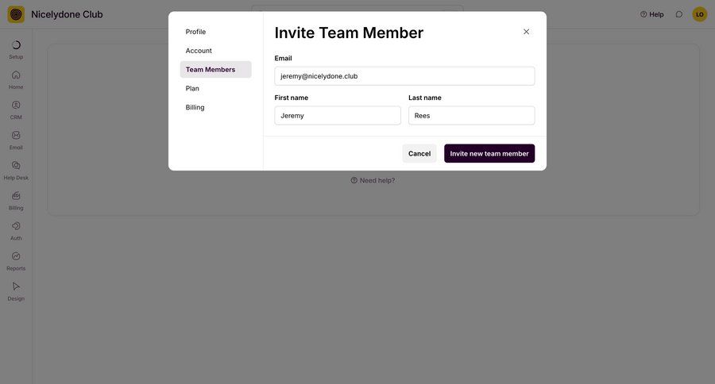
Task: Focus the Last name field
Action: [x=471, y=116]
